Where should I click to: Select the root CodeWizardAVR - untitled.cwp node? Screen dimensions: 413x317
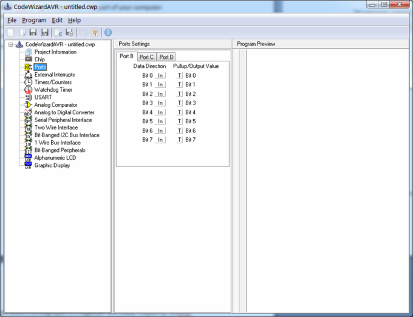click(x=60, y=44)
